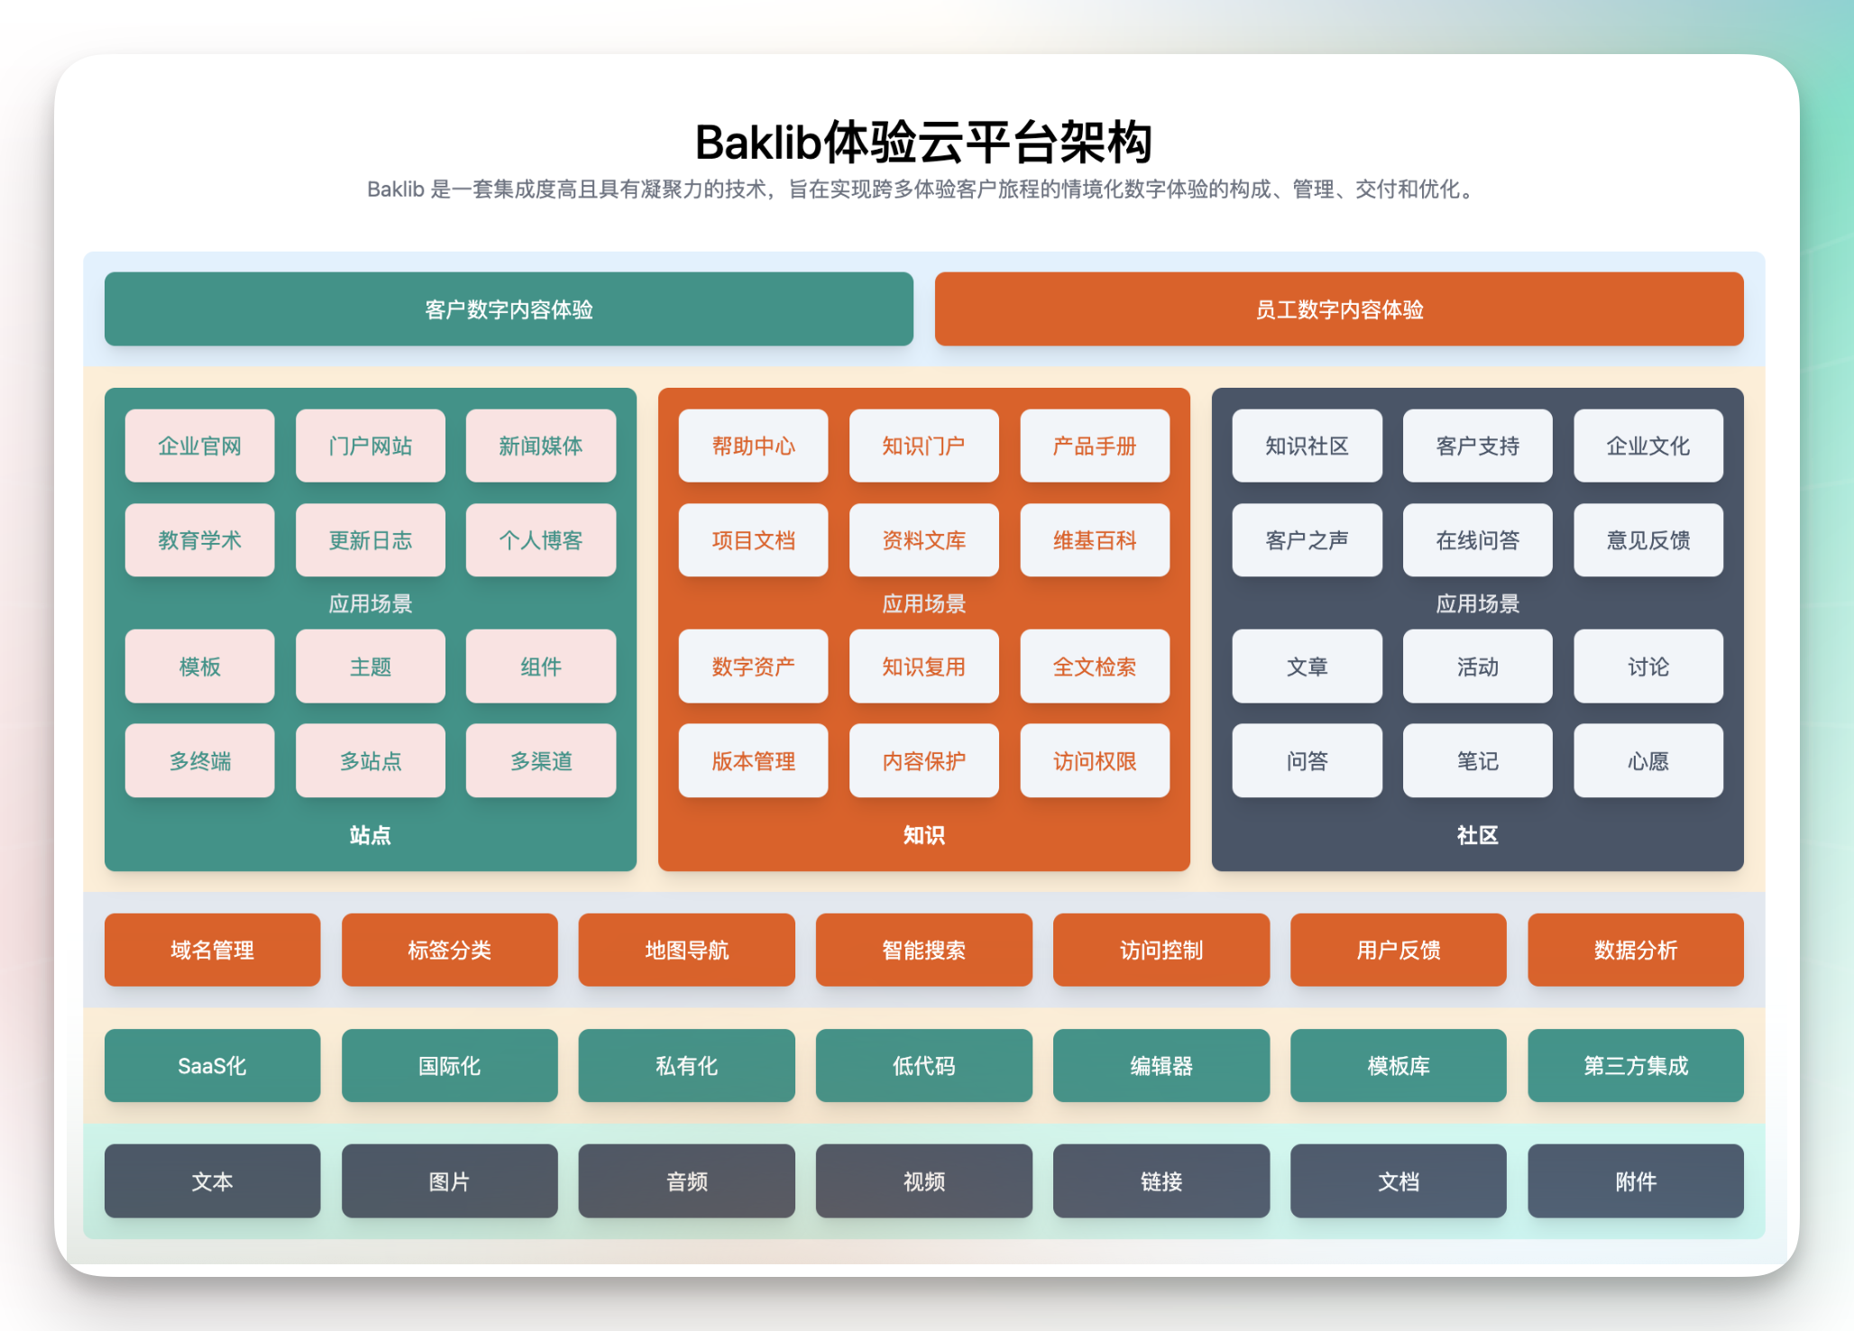Open the 私有化 button
The image size is (1854, 1331).
pyautogui.click(x=686, y=1066)
